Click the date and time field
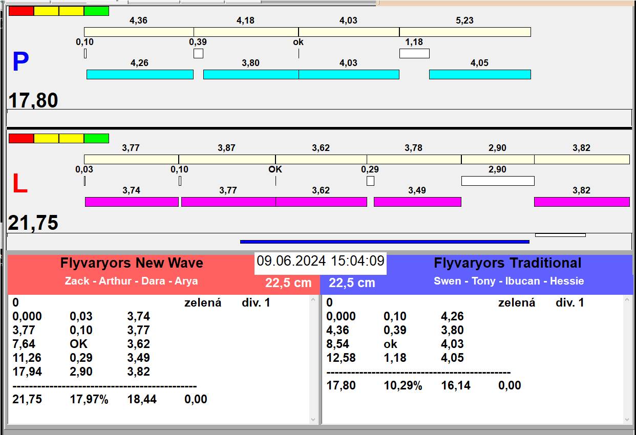 (321, 262)
